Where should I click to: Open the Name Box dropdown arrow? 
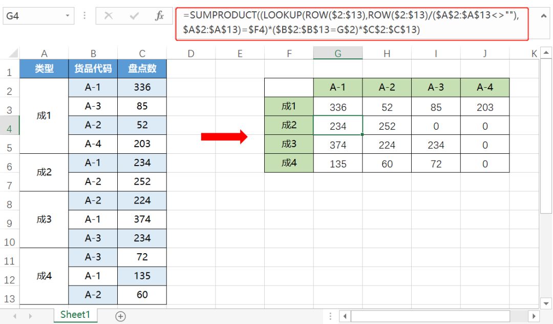(x=67, y=15)
